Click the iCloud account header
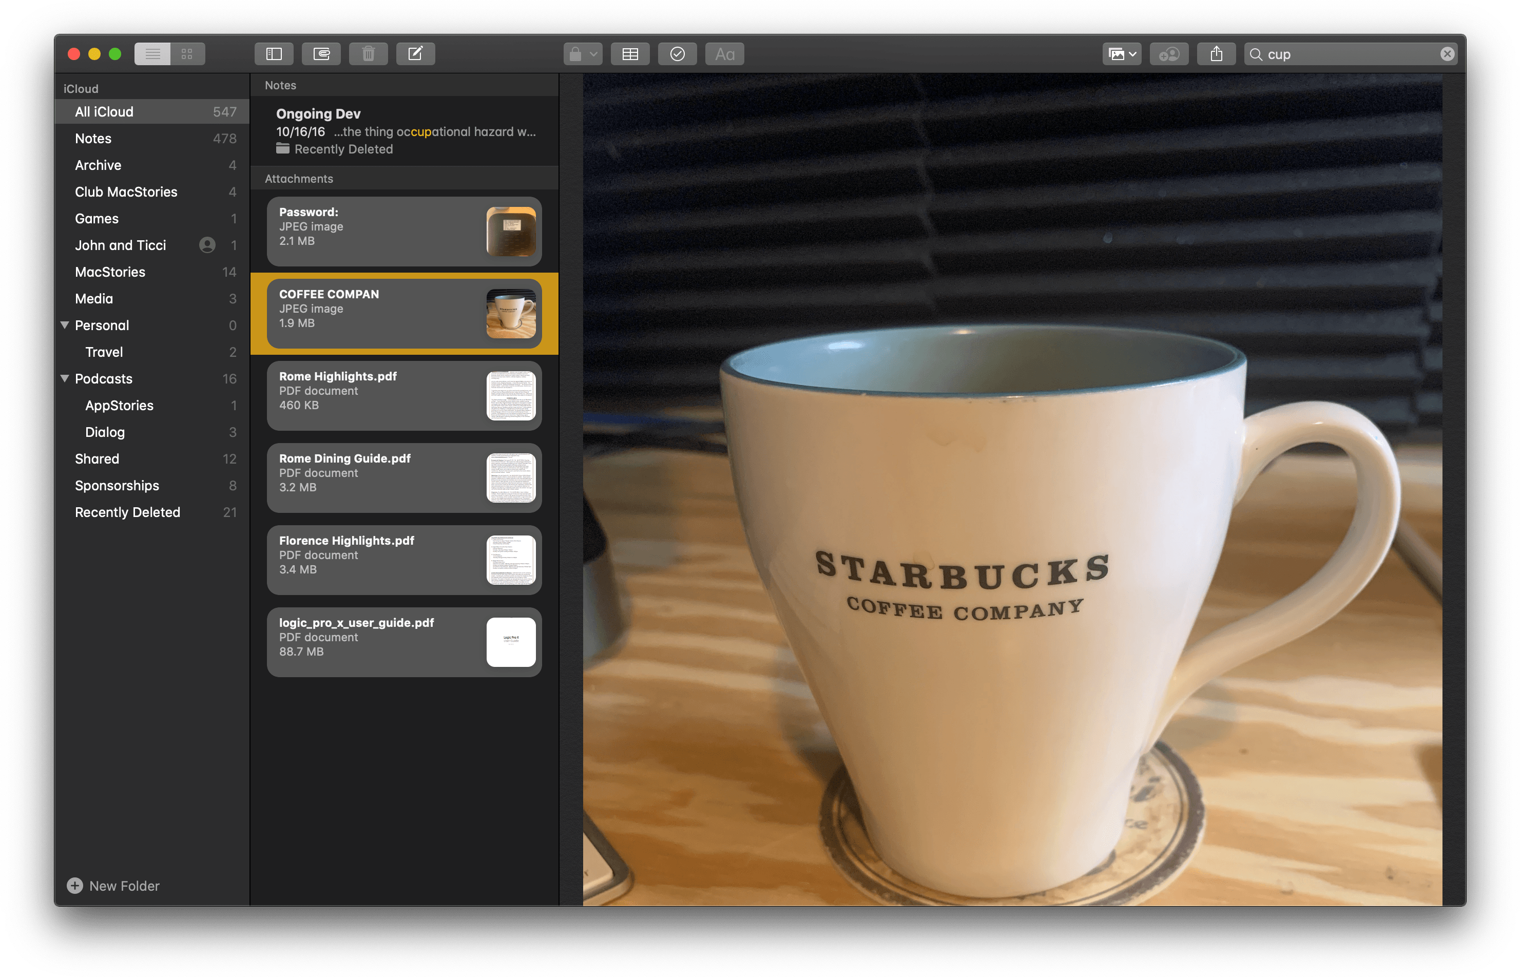 coord(81,89)
